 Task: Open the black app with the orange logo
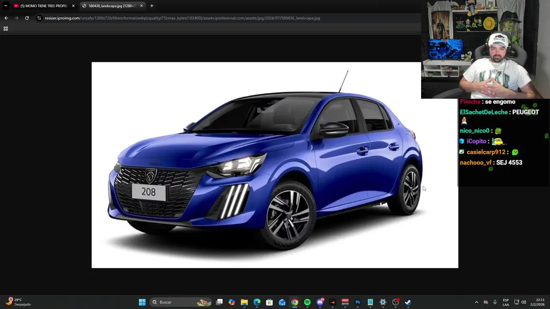pos(333,302)
